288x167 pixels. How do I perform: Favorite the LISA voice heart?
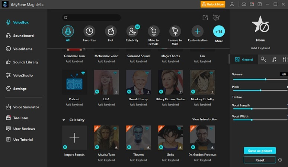point(115,73)
